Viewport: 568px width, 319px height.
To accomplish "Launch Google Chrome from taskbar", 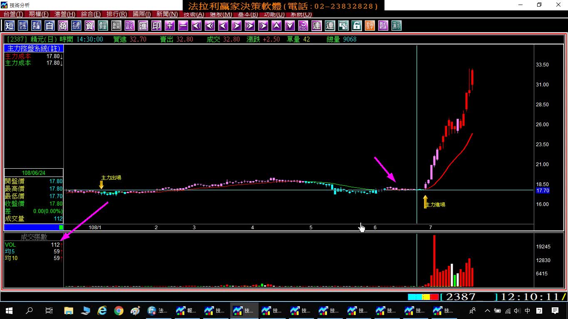I will [119, 310].
